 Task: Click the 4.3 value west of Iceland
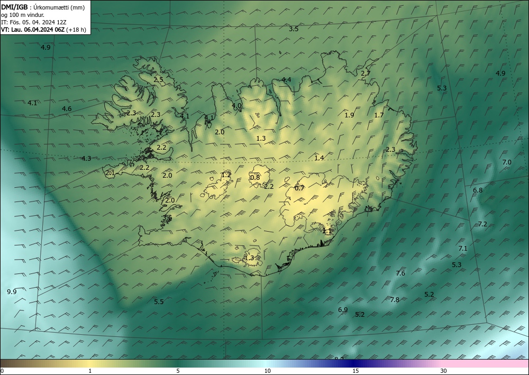click(86, 158)
